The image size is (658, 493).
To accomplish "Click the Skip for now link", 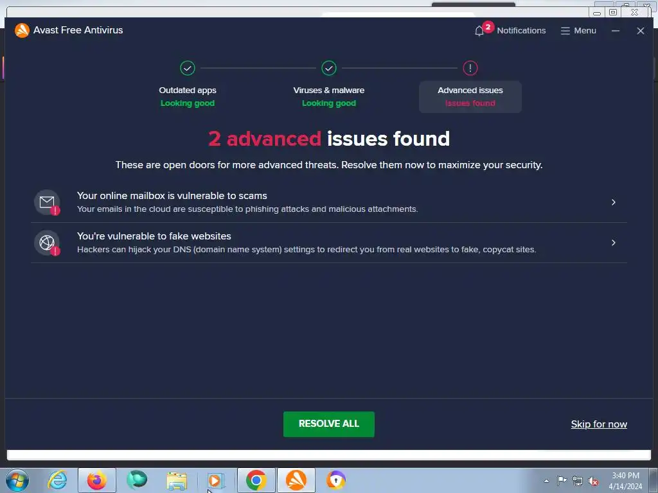I will pyautogui.click(x=599, y=424).
